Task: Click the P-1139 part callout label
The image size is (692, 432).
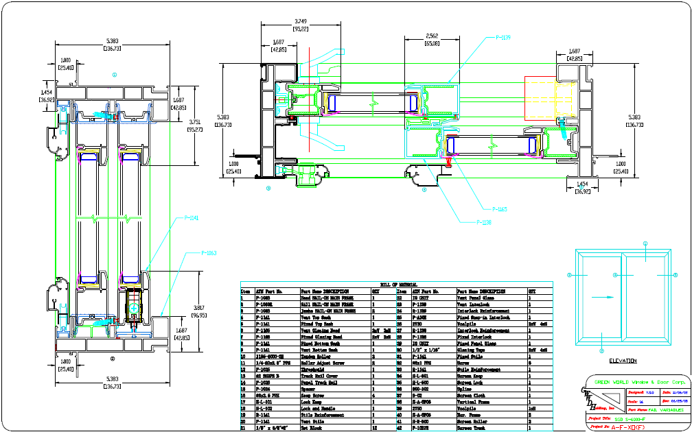Action: (503, 38)
